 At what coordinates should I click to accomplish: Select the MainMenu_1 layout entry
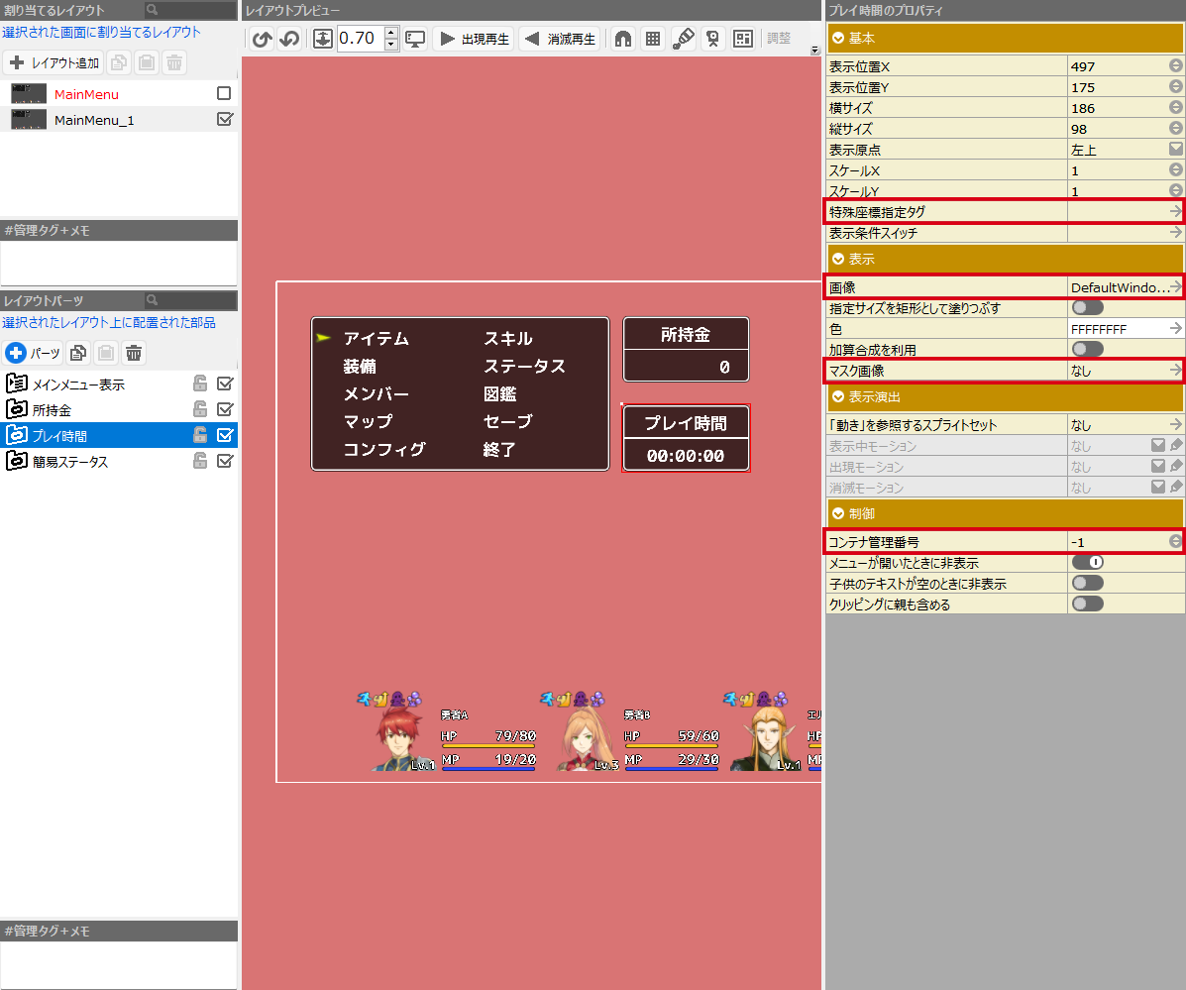(x=94, y=120)
